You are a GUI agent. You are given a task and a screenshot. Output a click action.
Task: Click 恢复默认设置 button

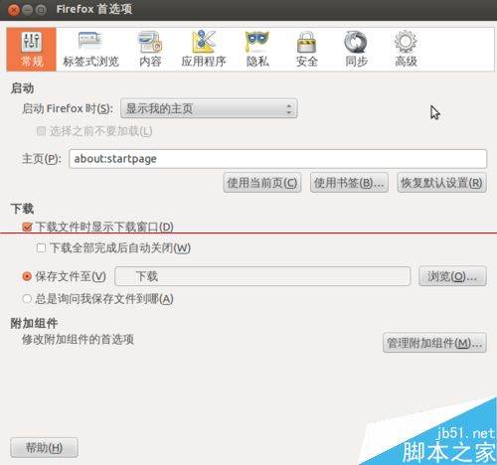point(442,183)
